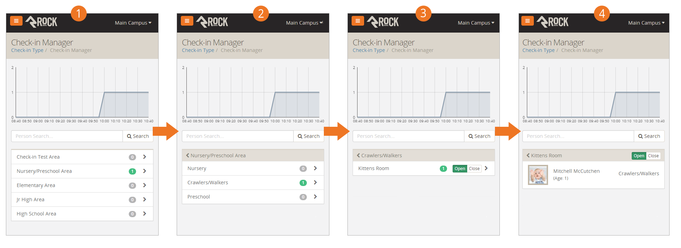The image size is (681, 248).
Task: Click green count badge for Crawlers/Walkers
Action: pos(303,183)
